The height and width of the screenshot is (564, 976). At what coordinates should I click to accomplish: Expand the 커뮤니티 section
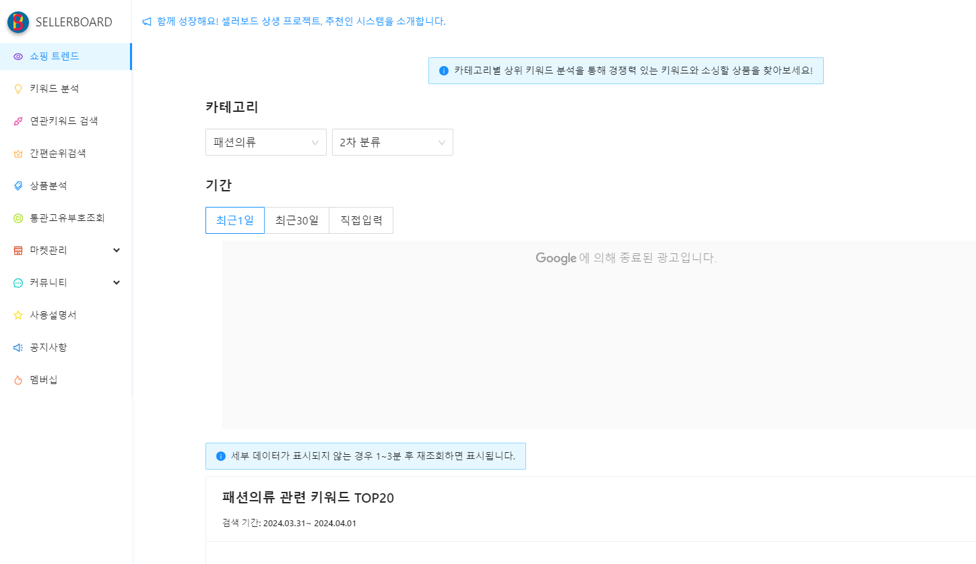click(65, 282)
